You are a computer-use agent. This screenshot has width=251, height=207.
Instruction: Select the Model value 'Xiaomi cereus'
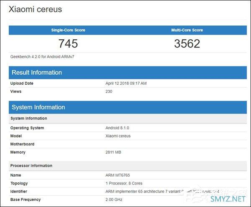tap(118, 136)
